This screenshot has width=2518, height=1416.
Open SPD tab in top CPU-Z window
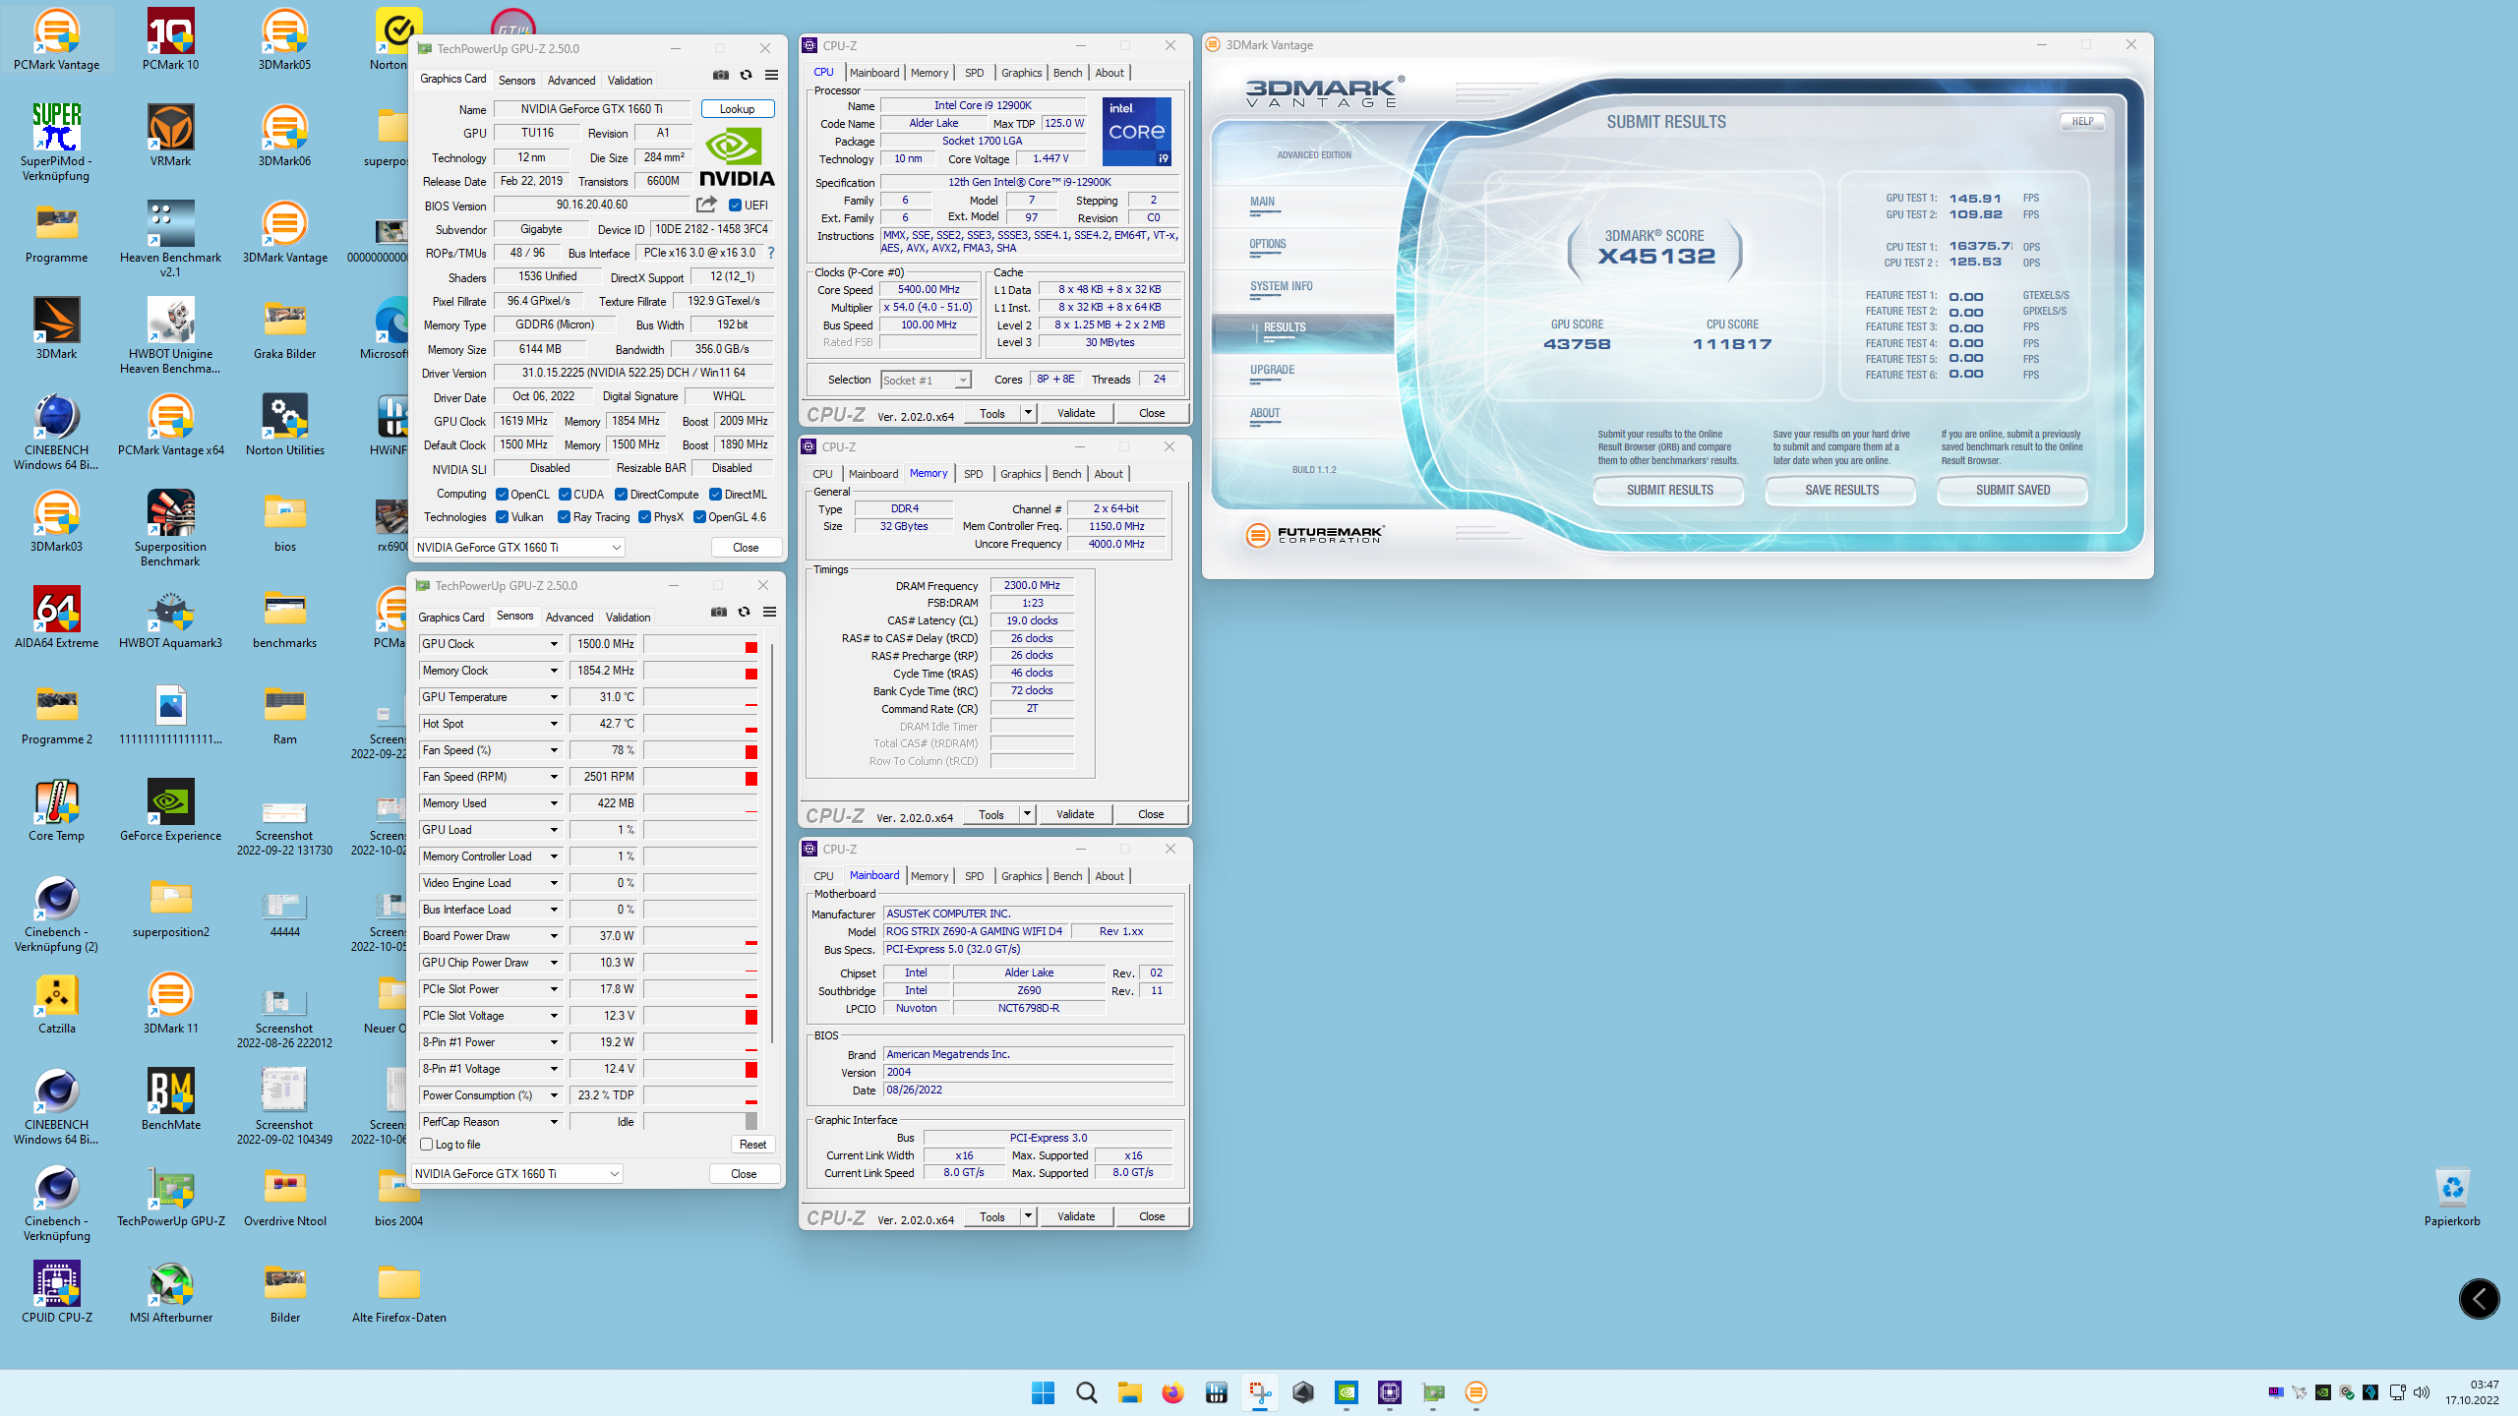pyautogui.click(x=974, y=73)
